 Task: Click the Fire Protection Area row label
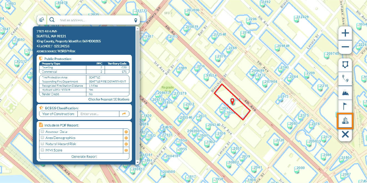[55, 78]
